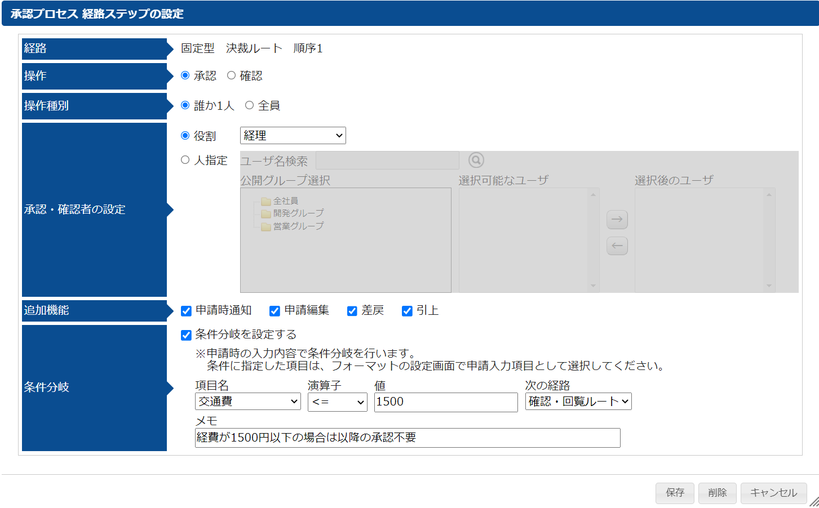819x508 pixels.
Task: Uncheck the 申請時通知 checkbox
Action: 187,311
